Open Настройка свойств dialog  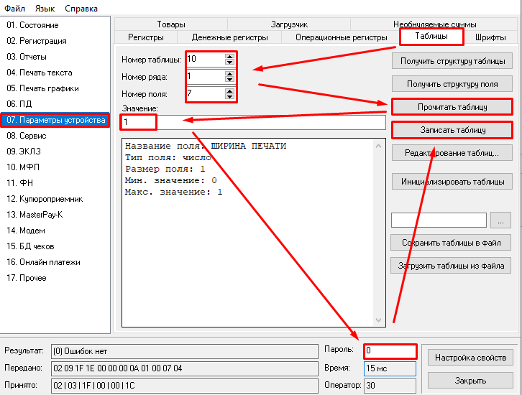471,357
